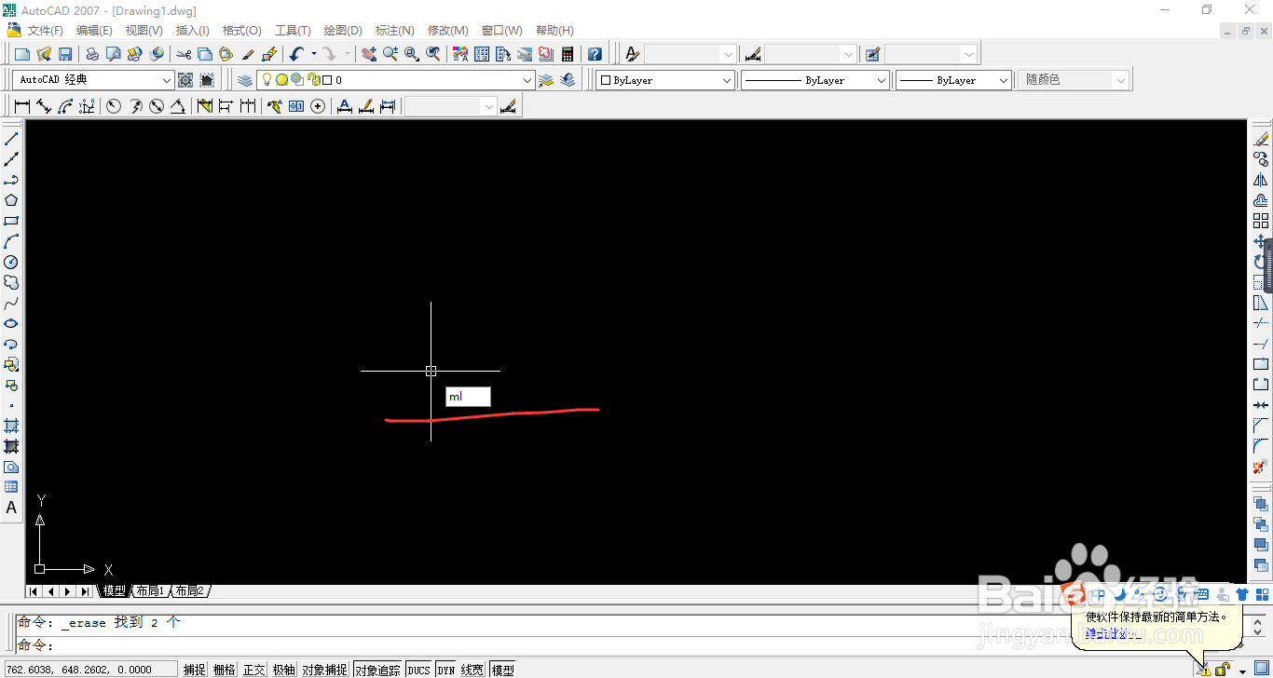The width and height of the screenshot is (1273, 678).
Task: Click the Erase tool in Modify toolbar
Action: [1261, 139]
